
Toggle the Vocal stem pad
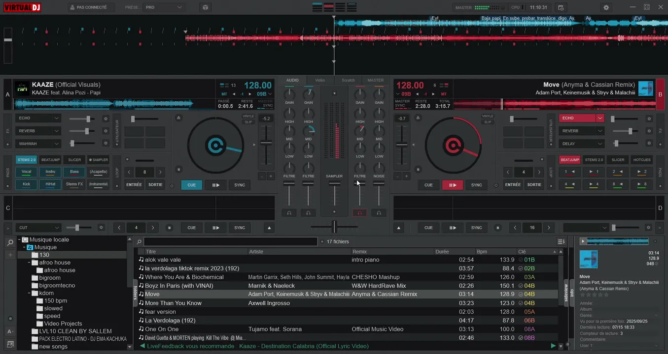pyautogui.click(x=26, y=172)
